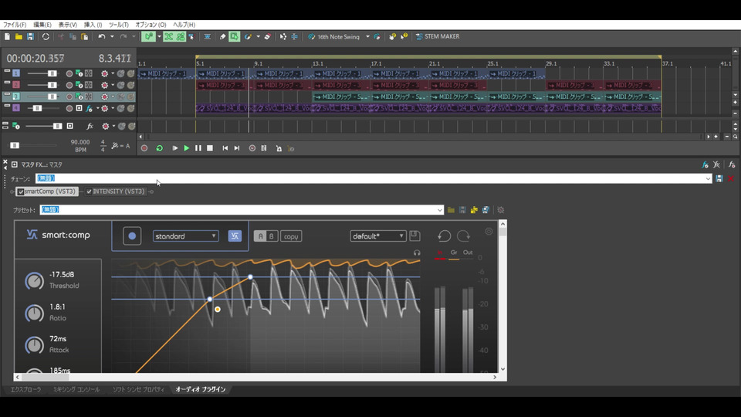Open the chain dropdown in Master FX
741x417 pixels.
[x=708, y=178]
